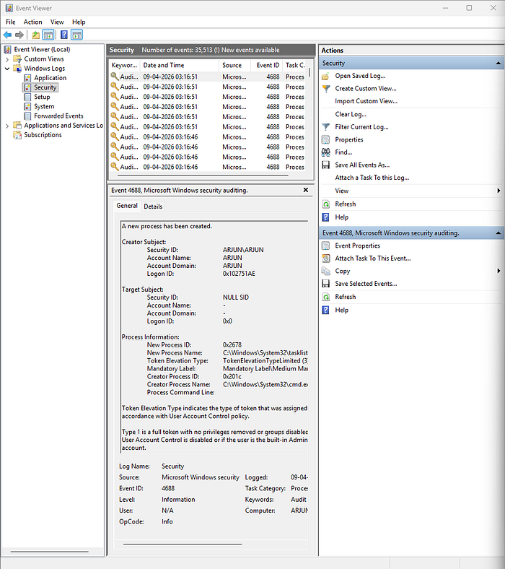The height and width of the screenshot is (569, 505).
Task: Click the Find binoculars icon
Action: [x=325, y=152]
